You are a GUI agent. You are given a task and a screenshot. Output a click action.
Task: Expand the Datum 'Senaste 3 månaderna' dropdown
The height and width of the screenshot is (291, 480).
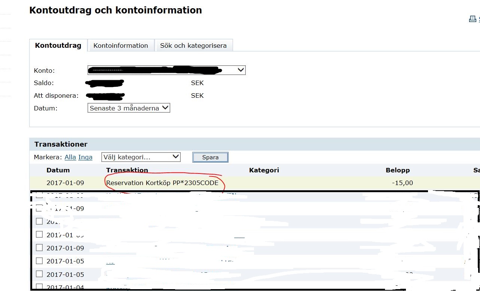(x=129, y=108)
